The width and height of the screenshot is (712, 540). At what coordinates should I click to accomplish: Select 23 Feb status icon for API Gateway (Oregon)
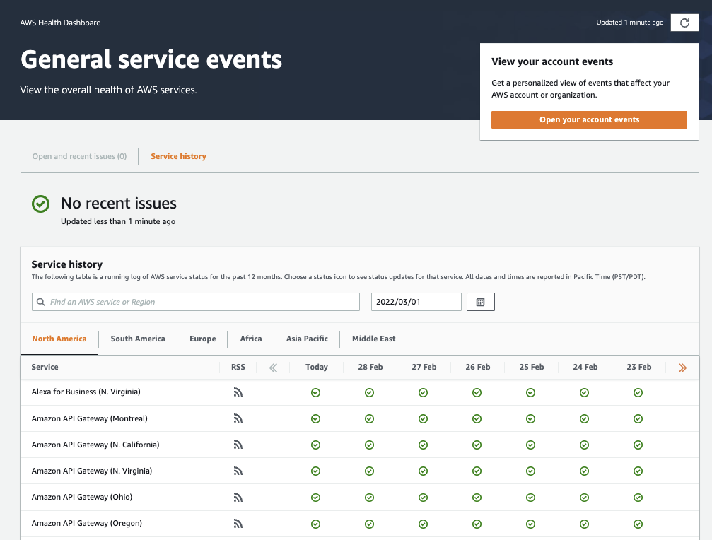[x=638, y=524]
